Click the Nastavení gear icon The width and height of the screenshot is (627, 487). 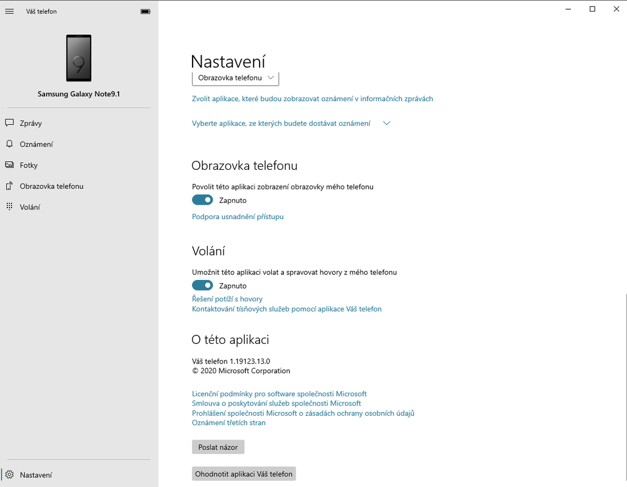[9, 475]
